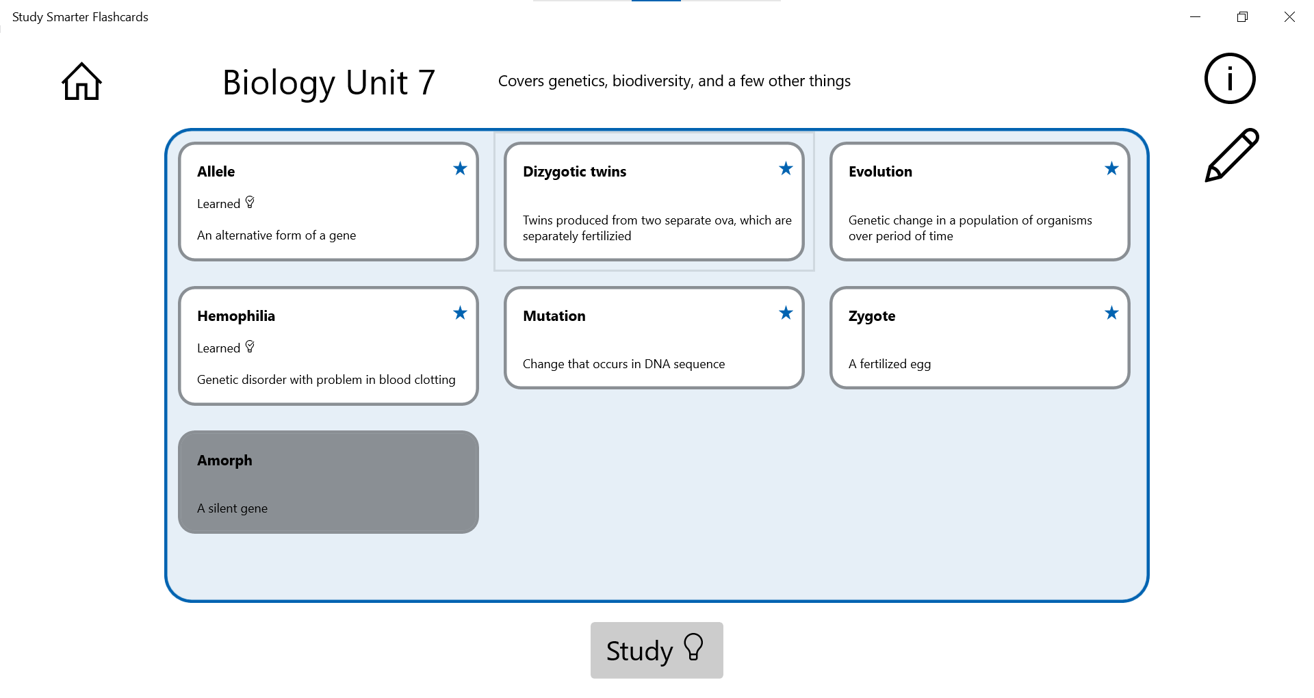Screen dimensions: 1314x698
Task: Close the Study Smarter Flashcards window
Action: 1289,17
